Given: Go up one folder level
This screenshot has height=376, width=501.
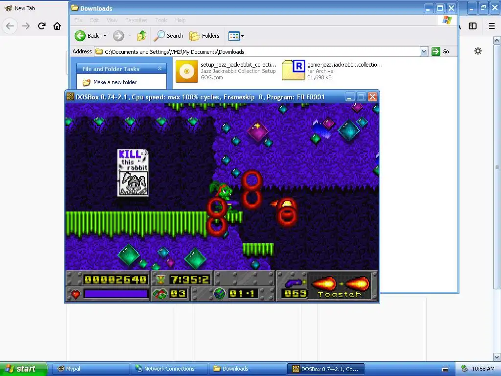Looking at the screenshot, I should (142, 36).
